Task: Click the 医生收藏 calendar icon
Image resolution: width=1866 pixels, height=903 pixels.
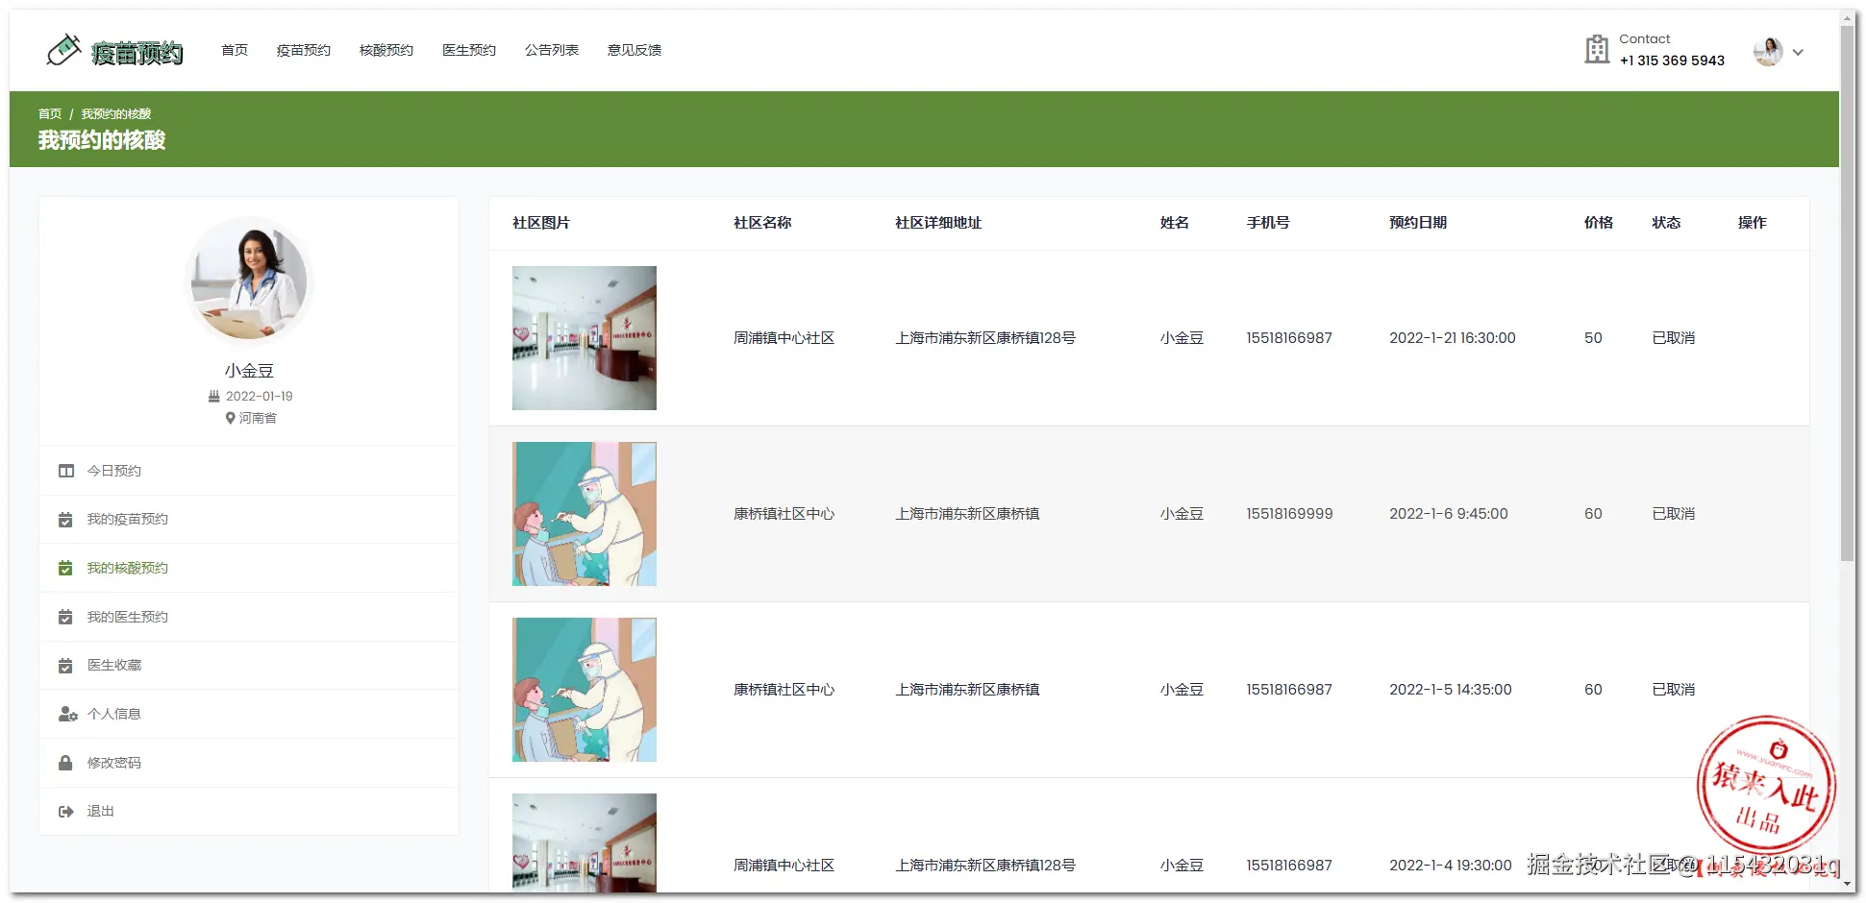Action: (x=65, y=666)
